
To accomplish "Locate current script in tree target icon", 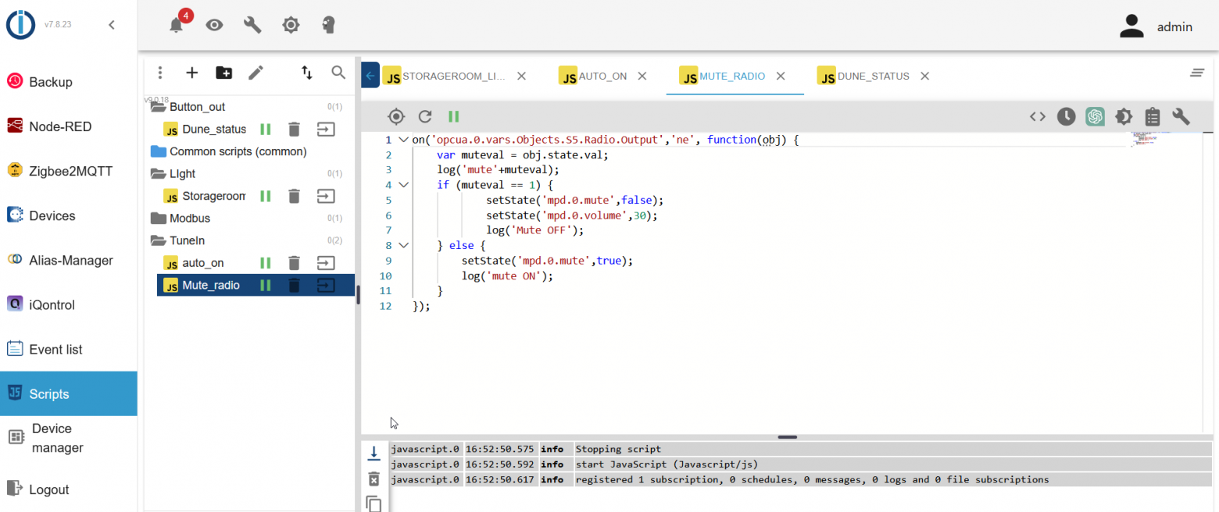I will (396, 116).
